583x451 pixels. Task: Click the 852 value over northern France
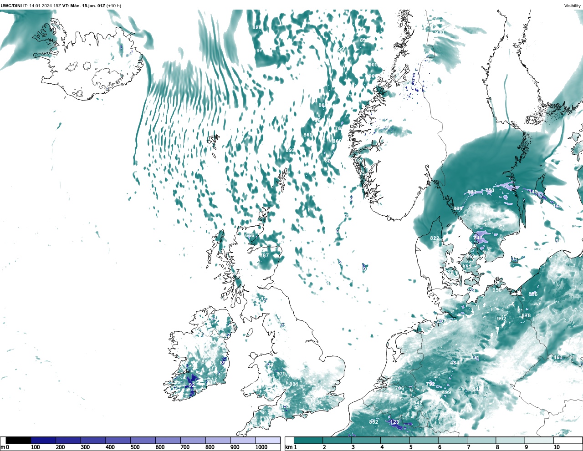pyautogui.click(x=373, y=422)
